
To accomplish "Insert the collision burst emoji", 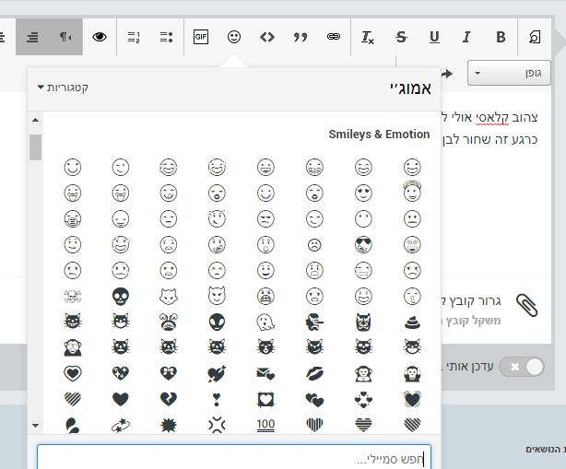I will click(169, 425).
